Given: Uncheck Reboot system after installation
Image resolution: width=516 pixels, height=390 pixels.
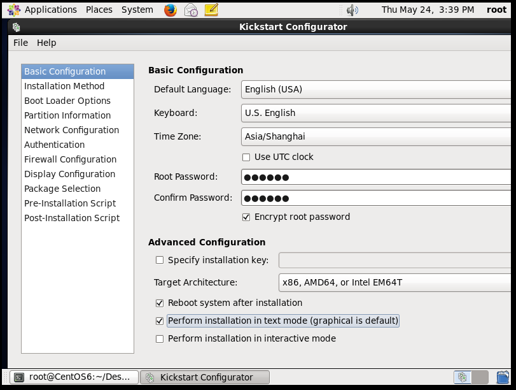Looking at the screenshot, I should (160, 303).
